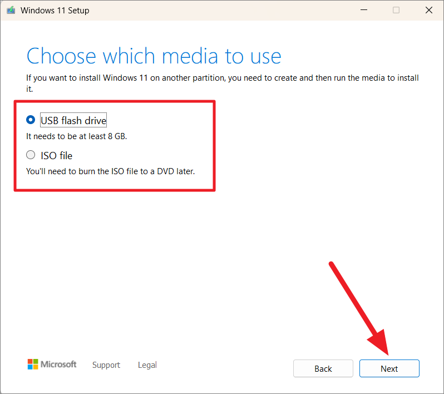Close the Windows 11 Setup window
Viewport: 444px width, 394px height.
429,10
